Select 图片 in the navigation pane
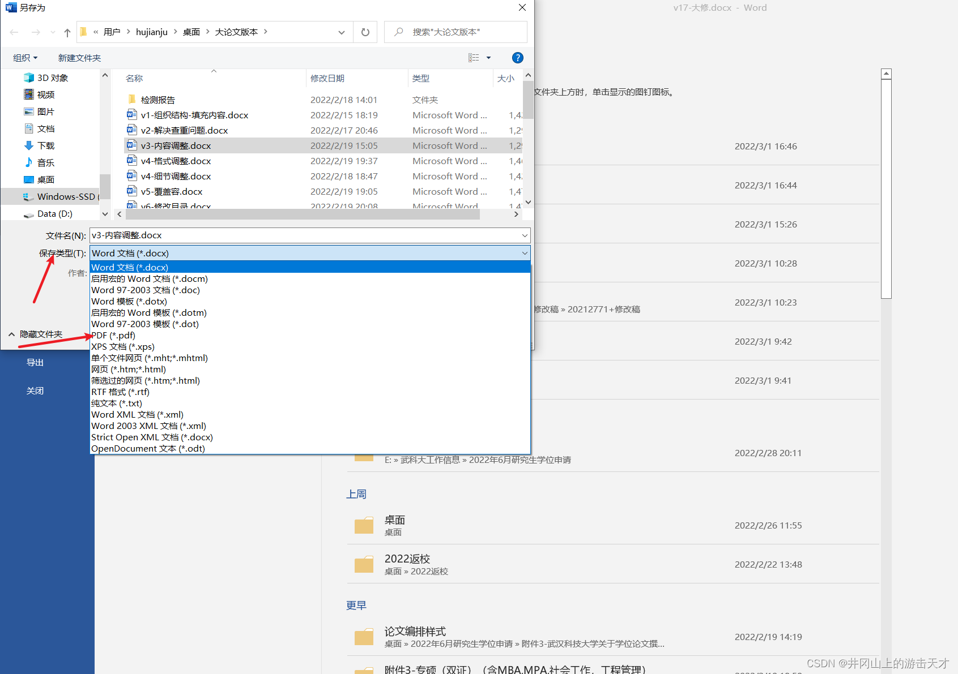The width and height of the screenshot is (958, 674). coord(39,111)
